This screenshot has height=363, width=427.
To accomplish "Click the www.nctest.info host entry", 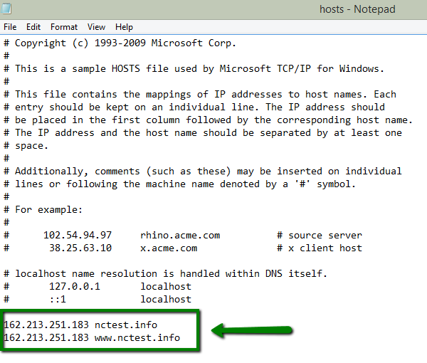I will [x=137, y=337].
